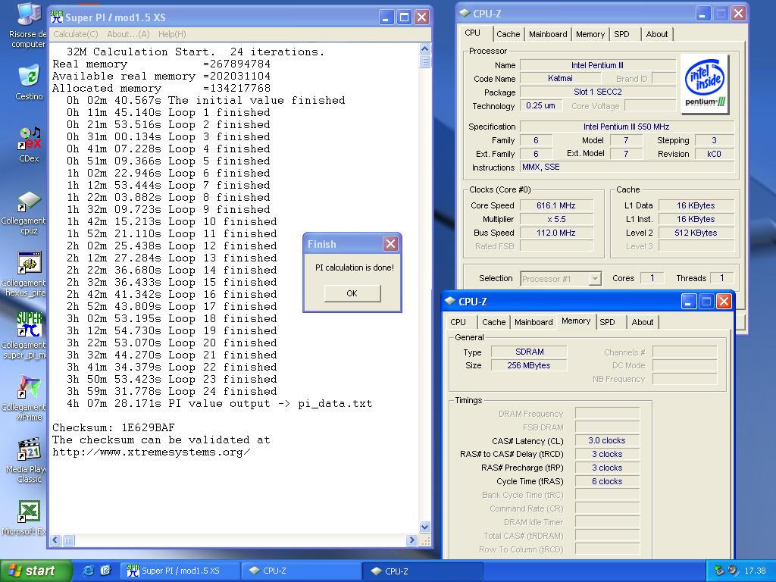Click Super PI horizontal scrollbar left arrow
This screenshot has width=776, height=582.
tap(55, 540)
